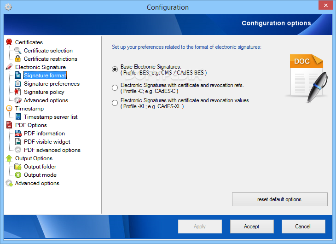Open Output mode settings
Viewport: 336px width, 244px height.
point(40,175)
